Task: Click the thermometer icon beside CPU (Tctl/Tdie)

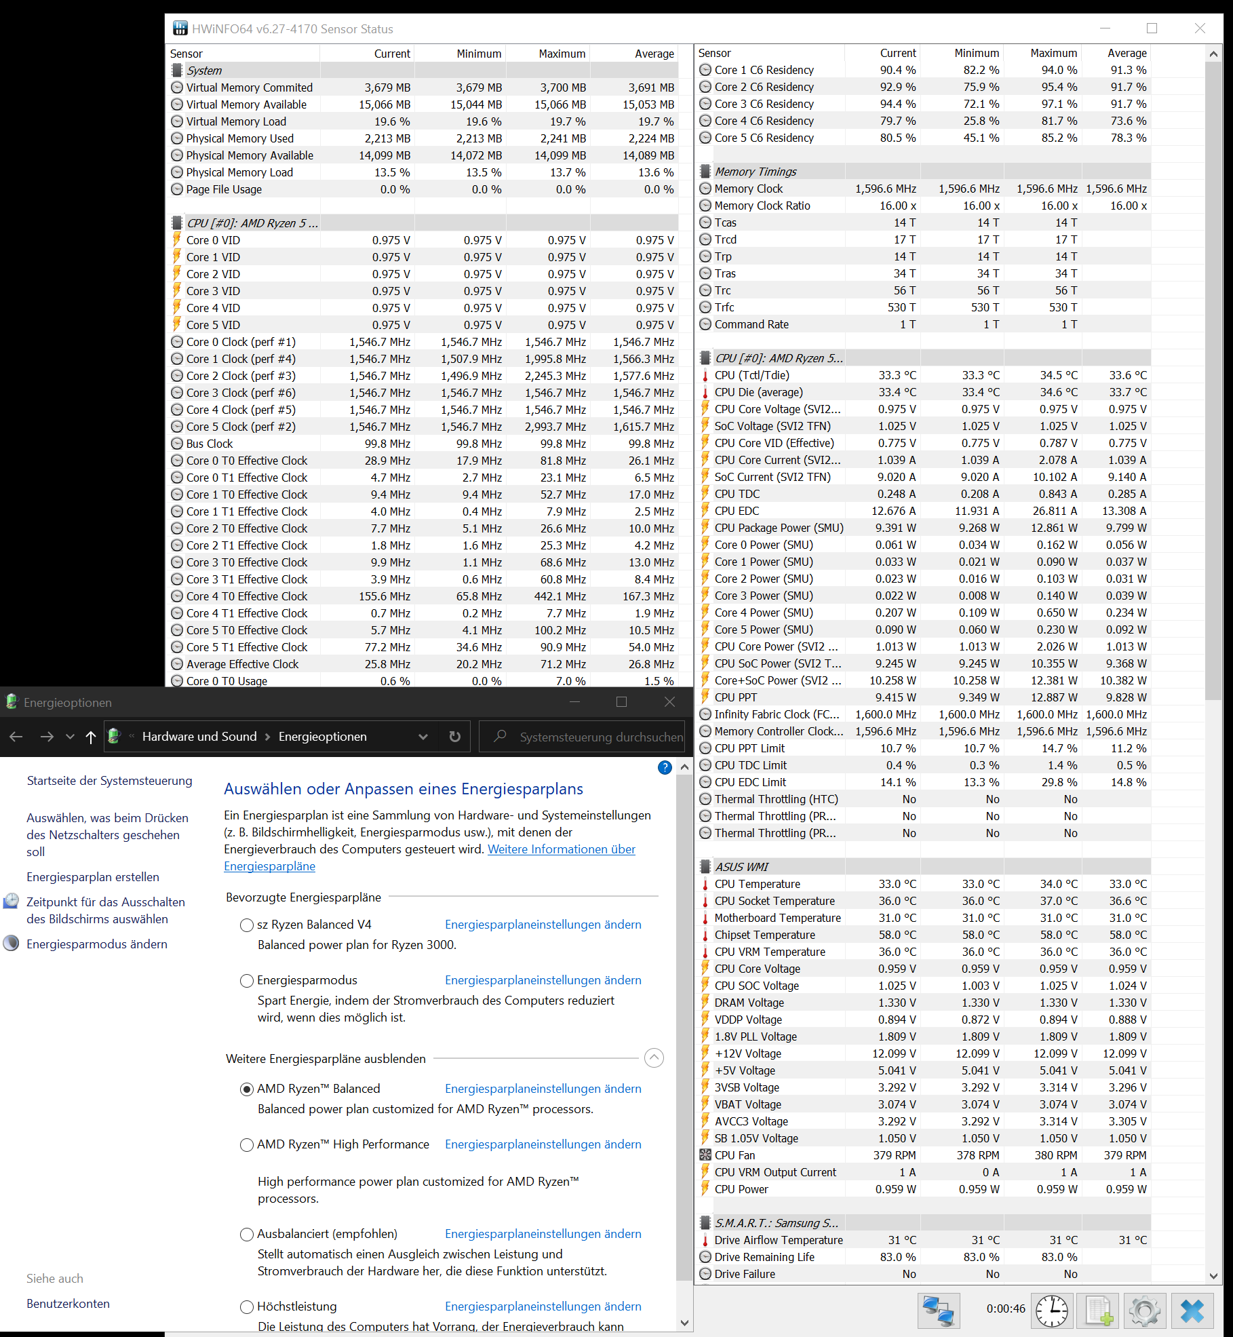Action: point(705,375)
